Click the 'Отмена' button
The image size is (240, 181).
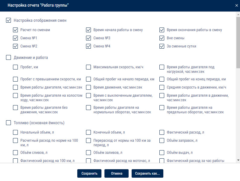pos(117,173)
